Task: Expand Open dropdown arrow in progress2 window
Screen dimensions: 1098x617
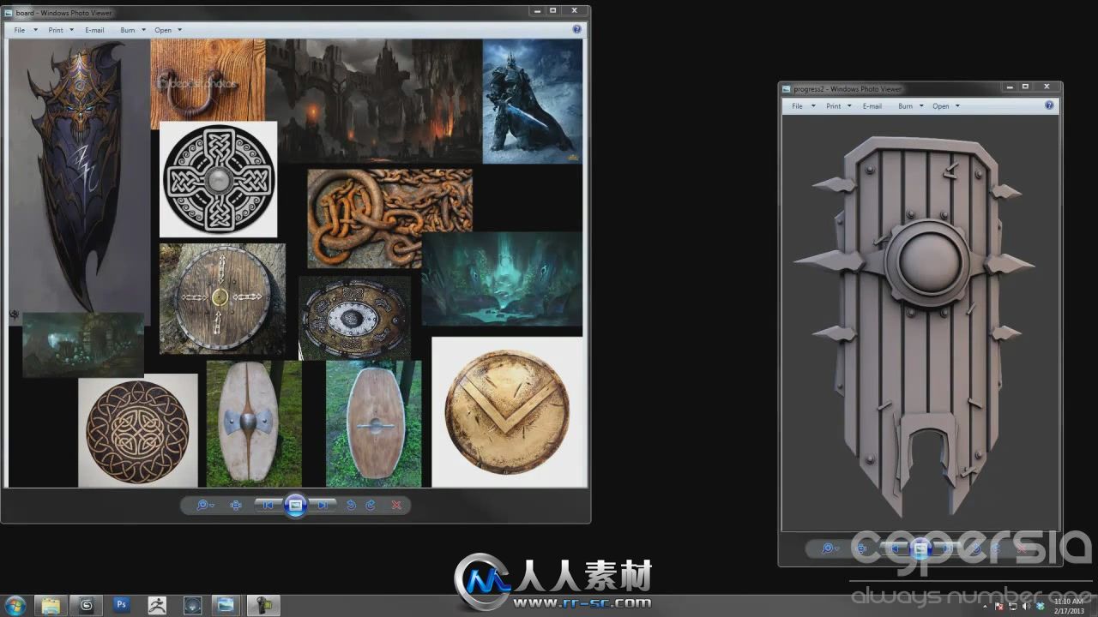Action: click(956, 106)
